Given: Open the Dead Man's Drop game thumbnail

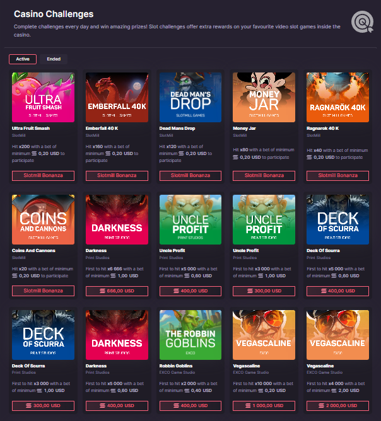Looking at the screenshot, I should click(x=190, y=97).
